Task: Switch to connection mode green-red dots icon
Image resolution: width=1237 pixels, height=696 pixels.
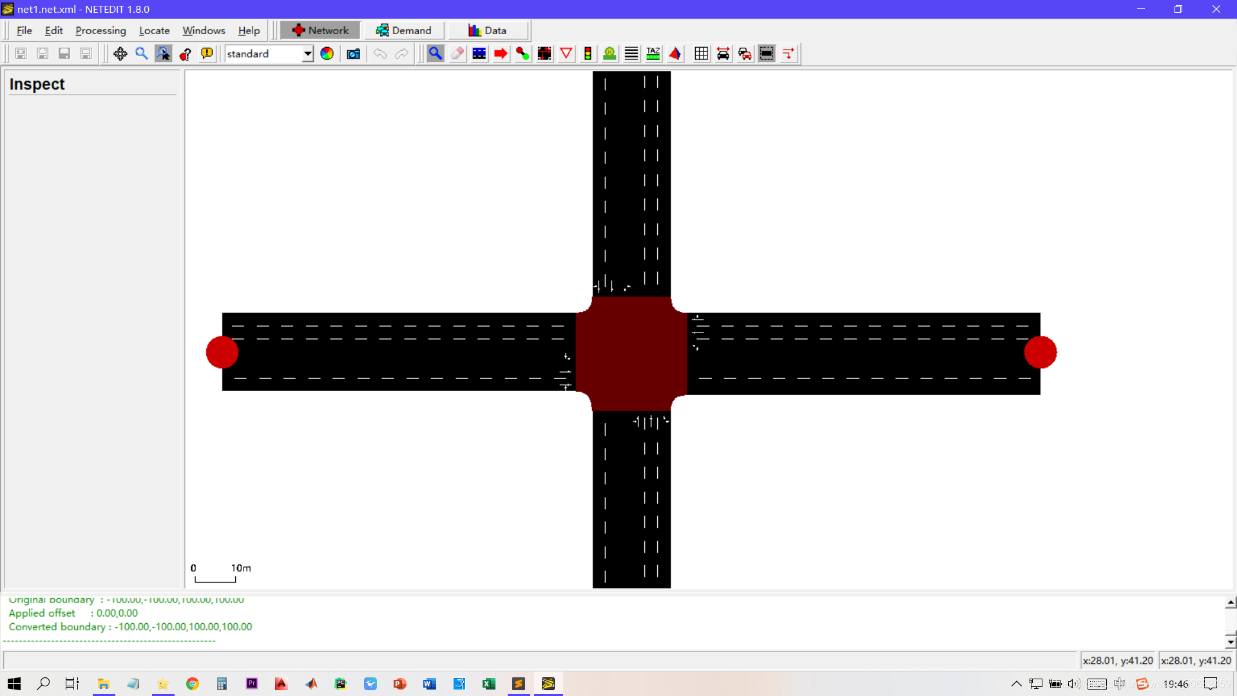Action: [x=523, y=53]
